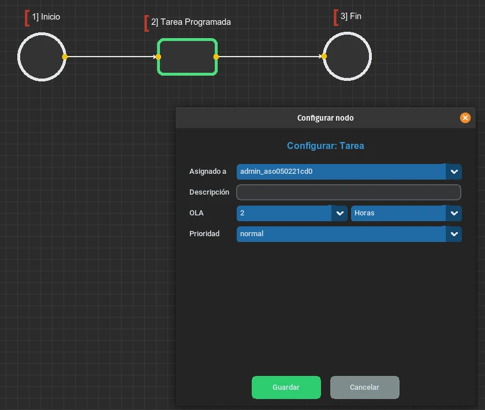485x410 pixels.
Task: Select the Inicio start node circle
Action: point(42,57)
